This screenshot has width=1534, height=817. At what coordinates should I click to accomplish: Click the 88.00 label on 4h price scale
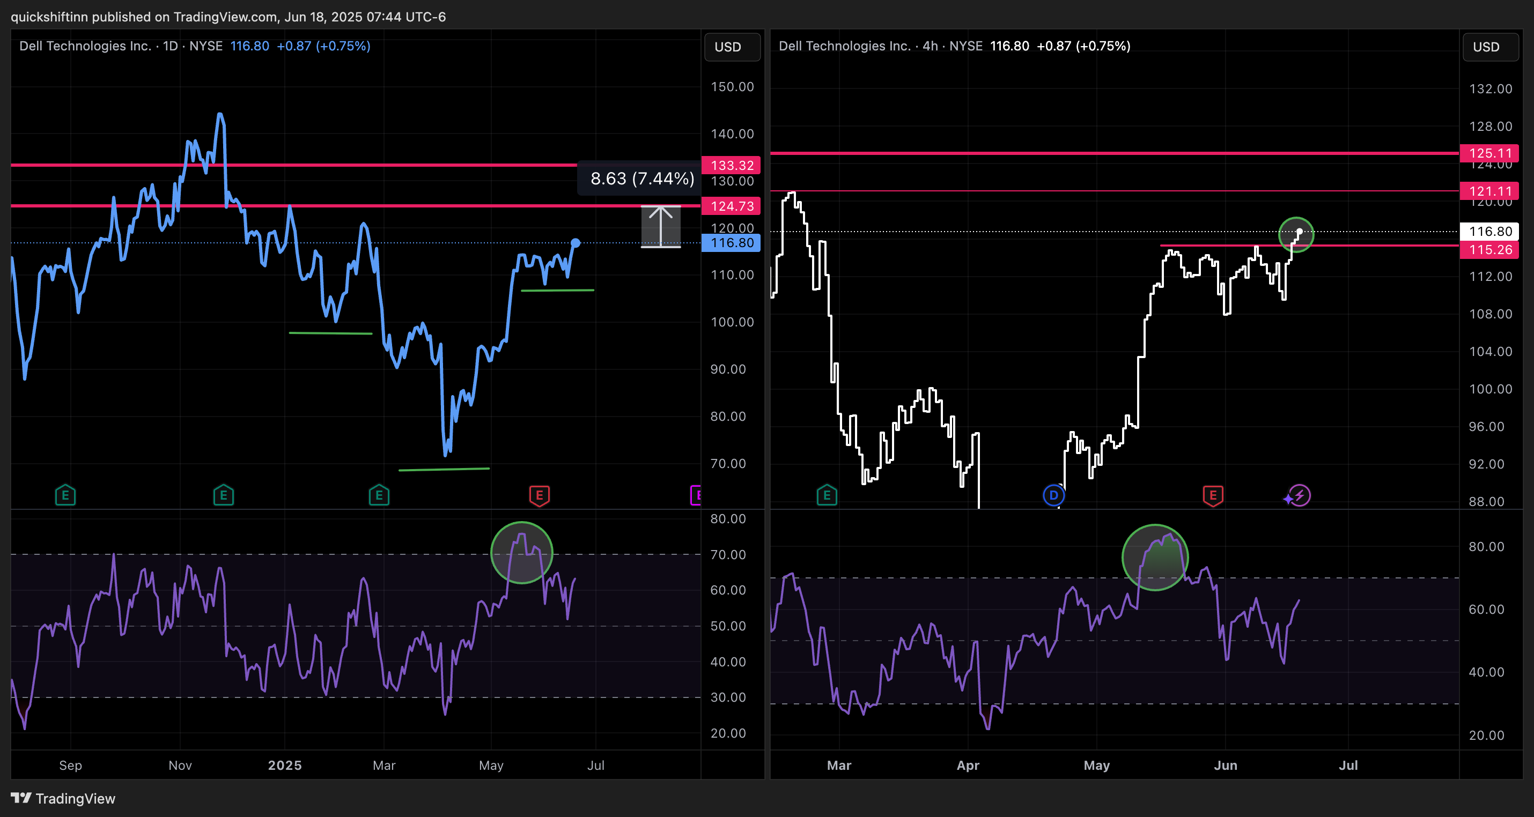coord(1486,502)
